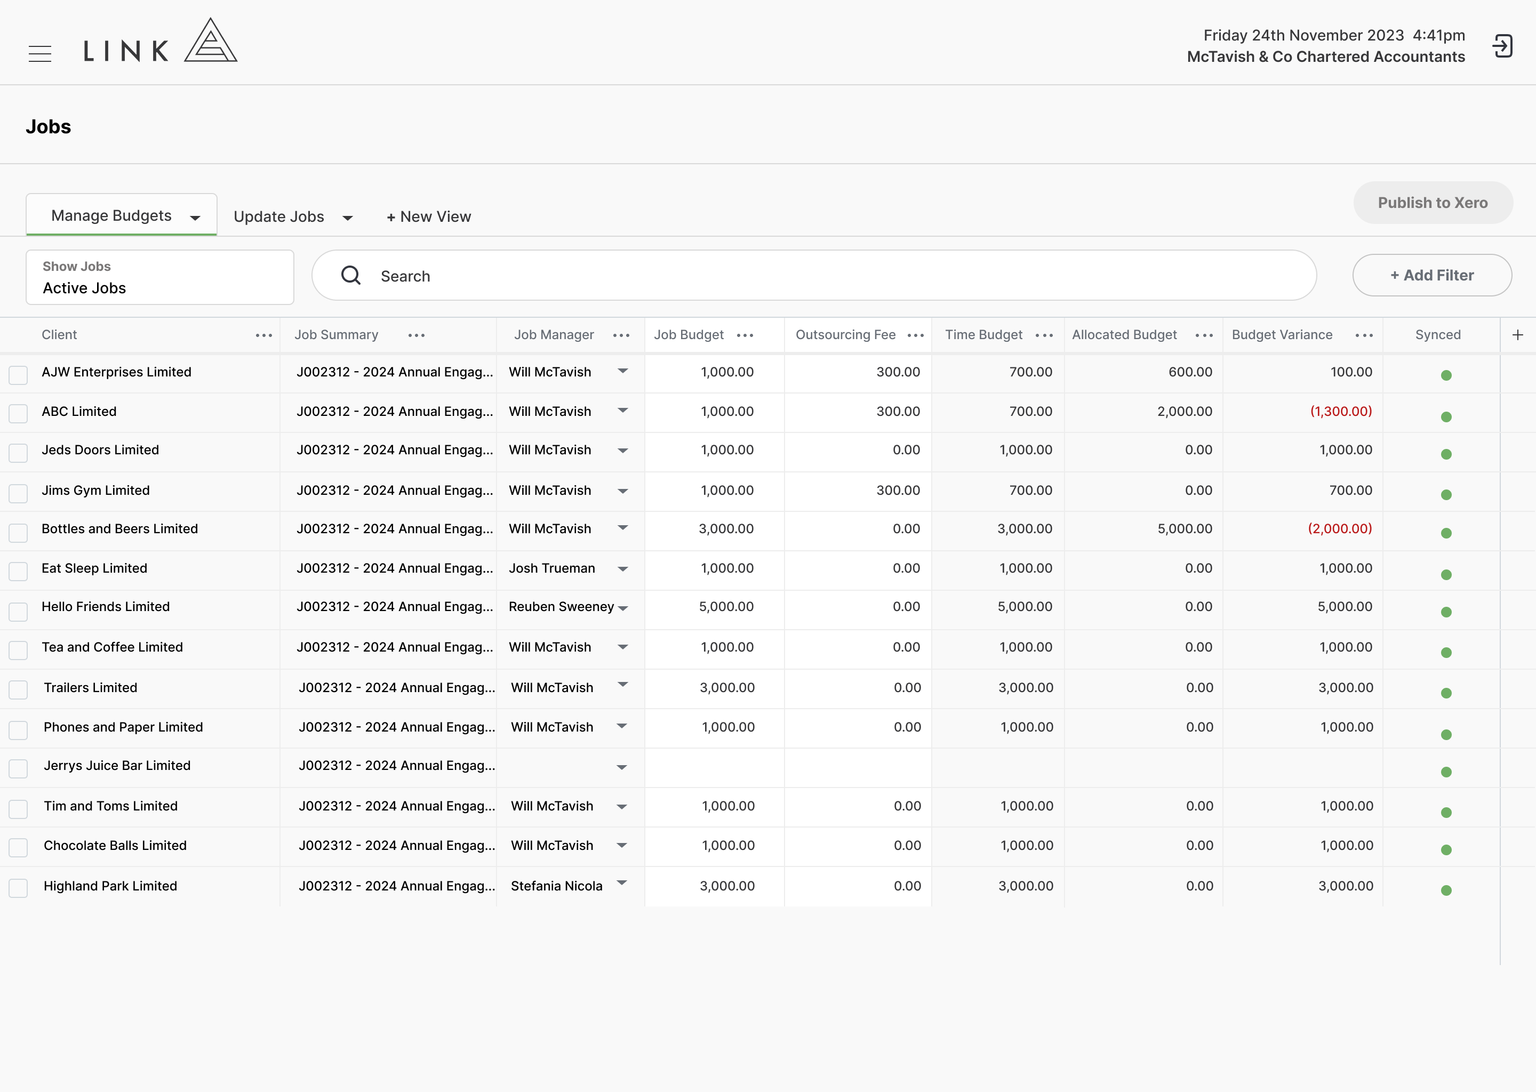The width and height of the screenshot is (1536, 1092).
Task: Open the Phones and Paper Limited client
Action: 123,727
